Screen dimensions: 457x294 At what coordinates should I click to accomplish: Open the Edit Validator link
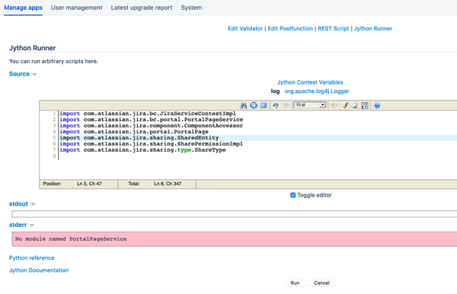tap(245, 28)
